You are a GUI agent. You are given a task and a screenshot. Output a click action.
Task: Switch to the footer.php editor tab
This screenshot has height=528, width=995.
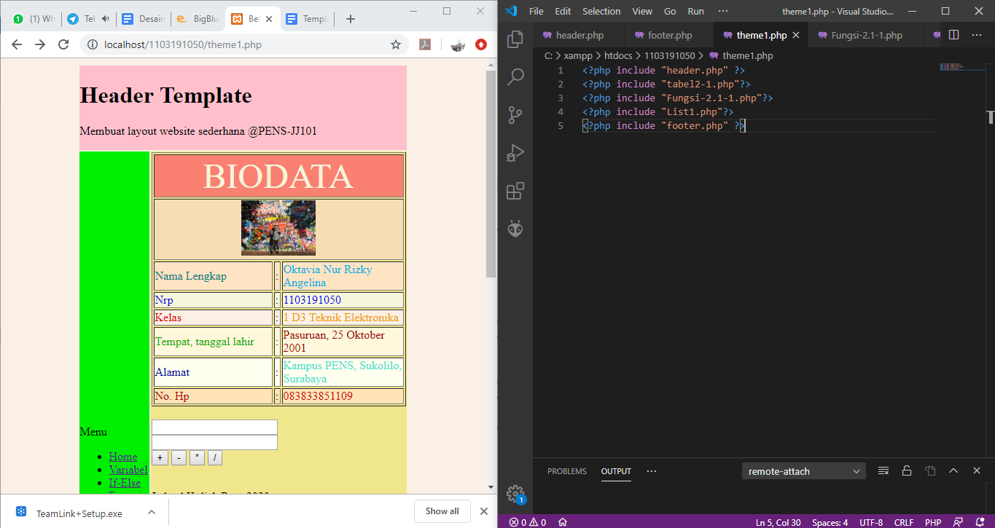point(669,35)
